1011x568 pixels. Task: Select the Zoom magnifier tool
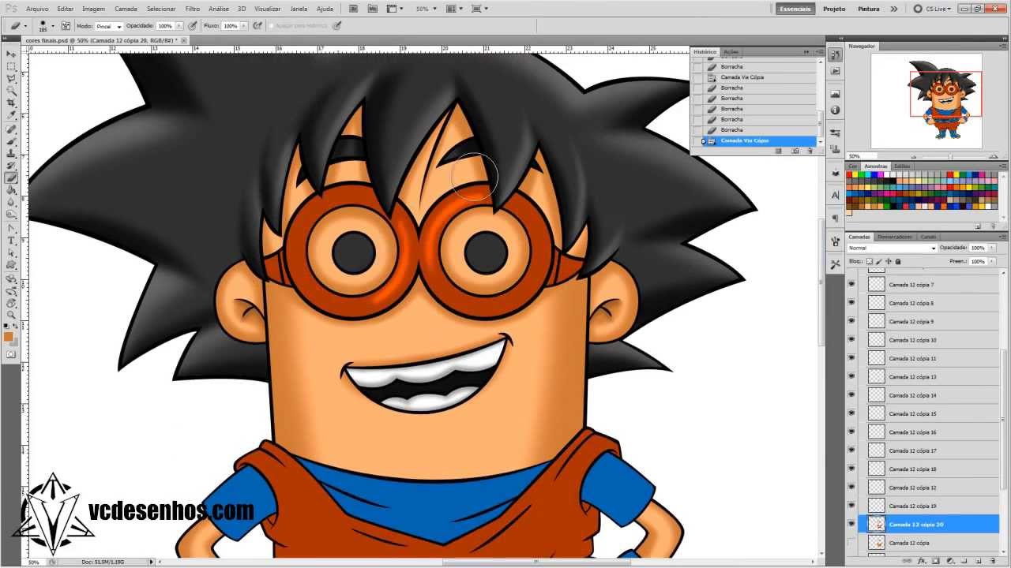point(11,315)
